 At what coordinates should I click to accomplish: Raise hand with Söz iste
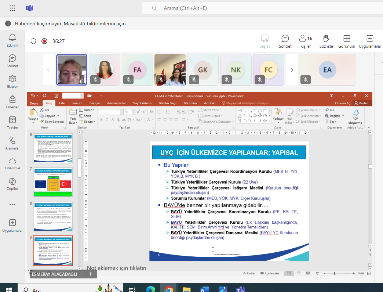click(326, 41)
